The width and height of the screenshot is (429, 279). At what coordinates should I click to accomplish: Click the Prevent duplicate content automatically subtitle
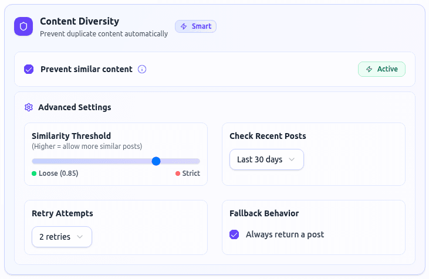[104, 34]
